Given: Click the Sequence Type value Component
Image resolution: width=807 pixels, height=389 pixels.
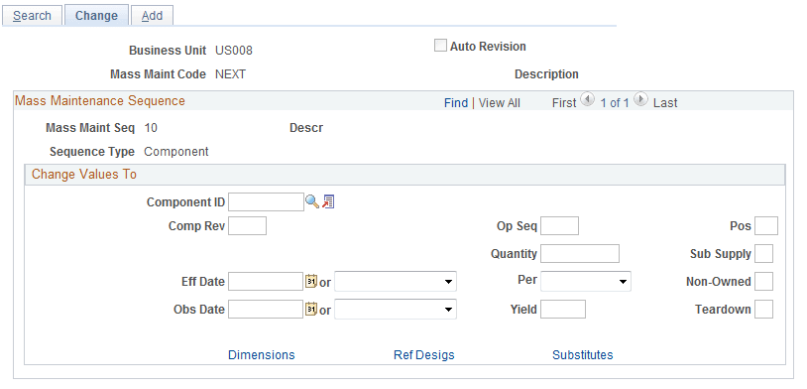Looking at the screenshot, I should 176,152.
